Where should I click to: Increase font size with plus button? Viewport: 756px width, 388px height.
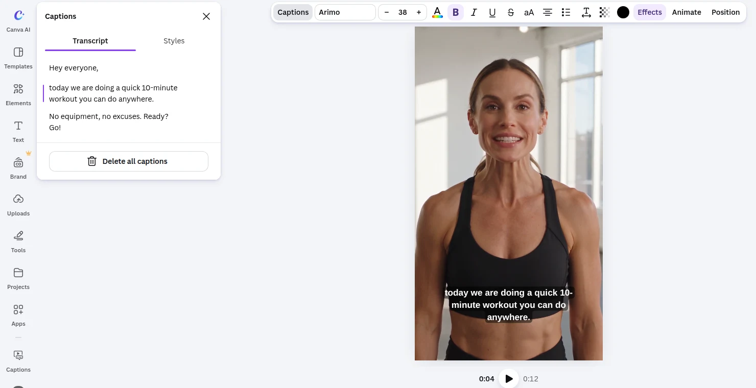click(419, 12)
